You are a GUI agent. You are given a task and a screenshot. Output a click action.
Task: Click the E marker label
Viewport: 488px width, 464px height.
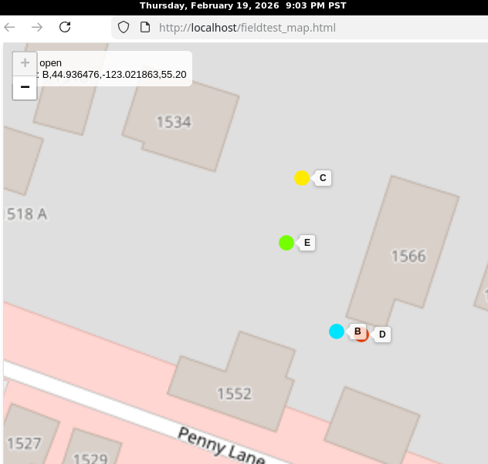(307, 243)
